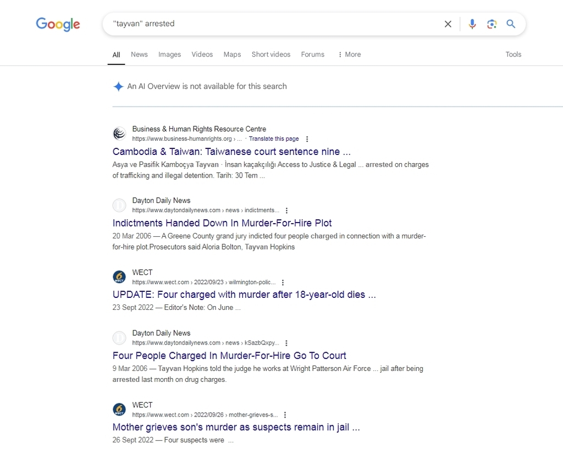563x455 pixels.
Task: Click WECT name above Four charged result
Action: click(142, 273)
